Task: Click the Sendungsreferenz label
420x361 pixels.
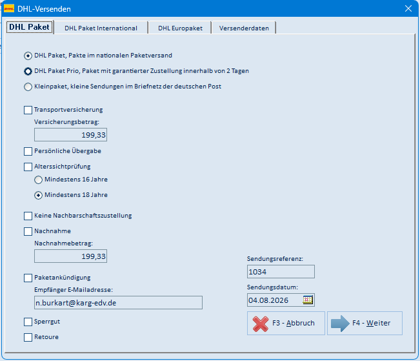Action: pyautogui.click(x=275, y=259)
